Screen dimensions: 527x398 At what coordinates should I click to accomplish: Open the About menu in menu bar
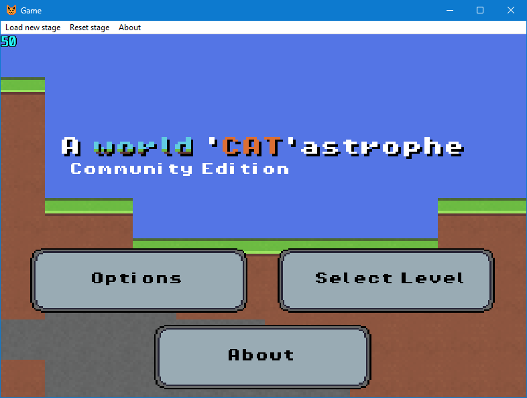[x=129, y=28]
